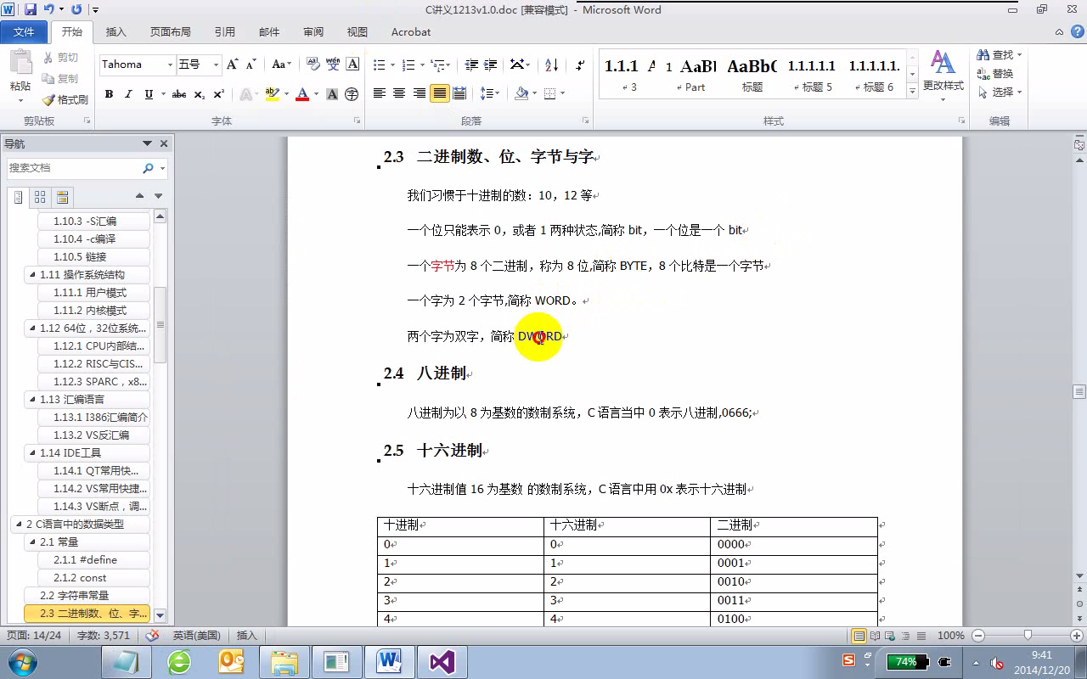Increase paragraph indent
The image size is (1087, 679).
490,65
